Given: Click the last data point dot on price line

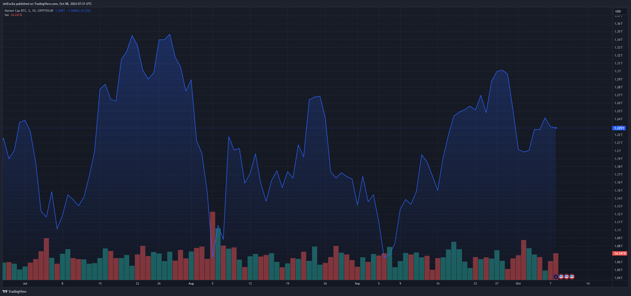Looking at the screenshot, I should pyautogui.click(x=556, y=128).
